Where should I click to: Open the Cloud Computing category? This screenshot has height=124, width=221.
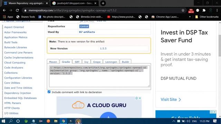(x=15, y=63)
